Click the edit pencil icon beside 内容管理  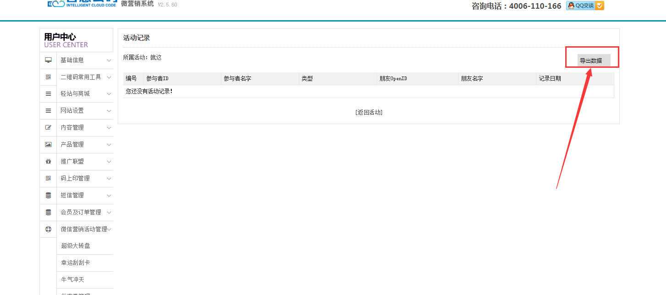[x=48, y=127]
